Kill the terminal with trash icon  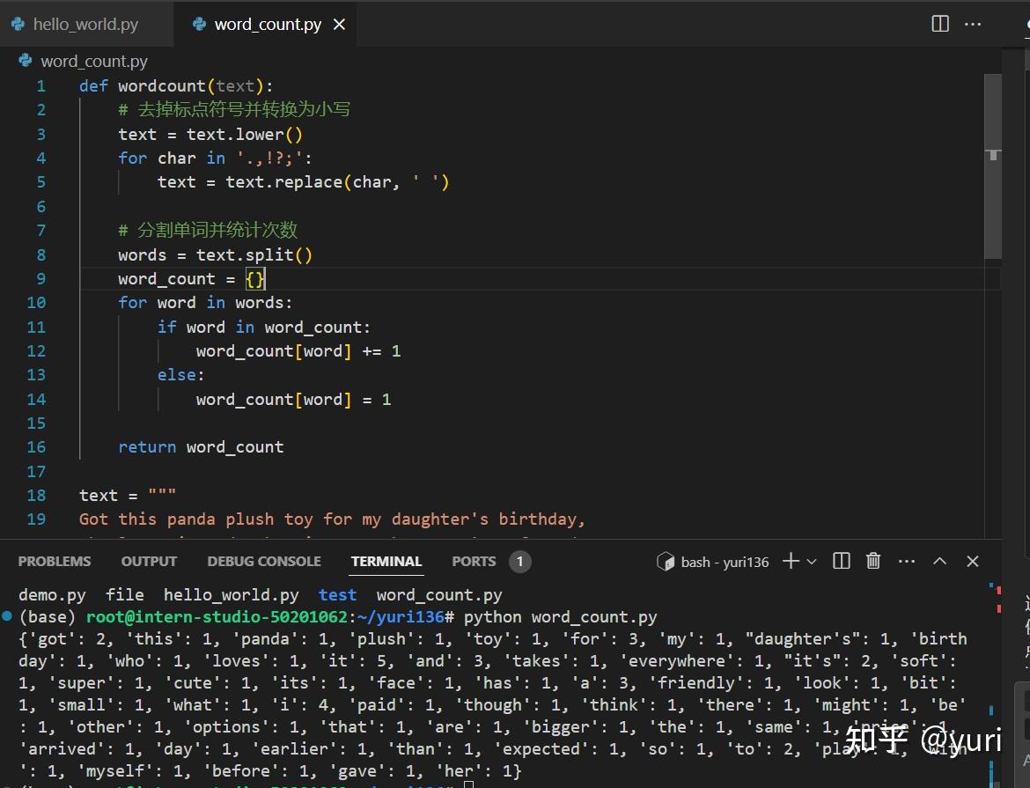pyautogui.click(x=873, y=561)
